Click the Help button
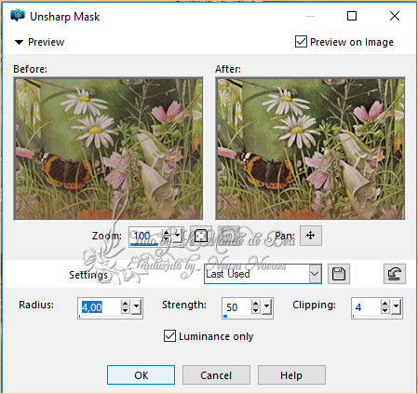Viewport: 418px width, 394px height. [x=291, y=375]
